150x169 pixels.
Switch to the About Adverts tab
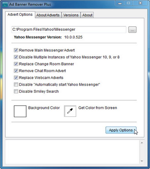pyautogui.click(x=48, y=15)
